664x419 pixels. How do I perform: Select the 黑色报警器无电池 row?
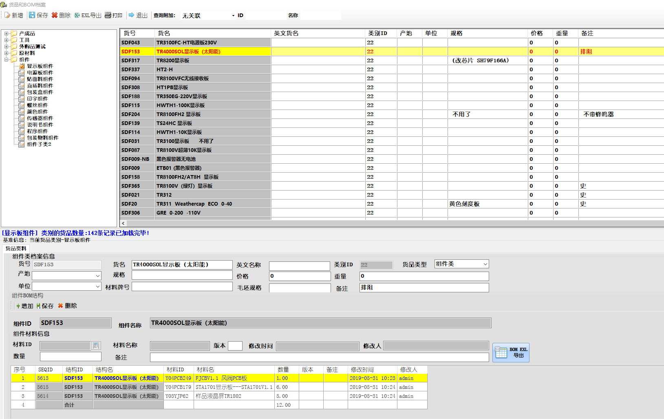point(392,159)
